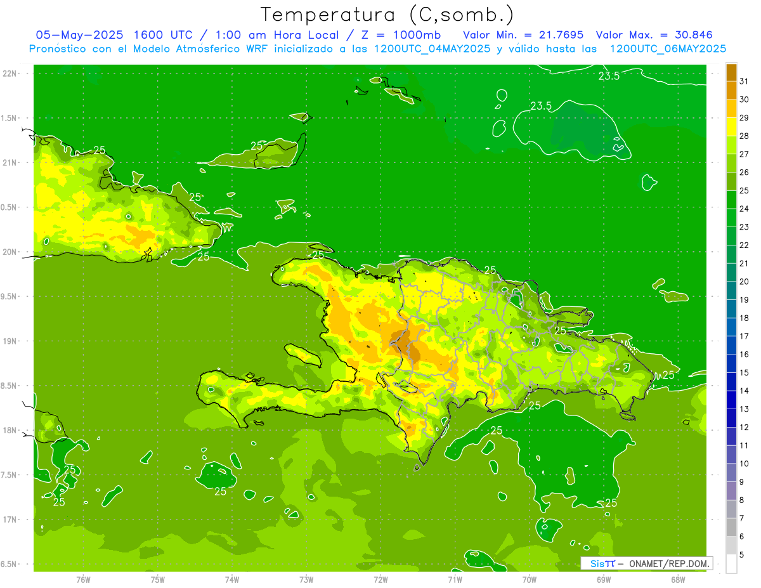The image size is (761, 588).
Task: Click the 6 label on the color scale
Action: click(742, 537)
